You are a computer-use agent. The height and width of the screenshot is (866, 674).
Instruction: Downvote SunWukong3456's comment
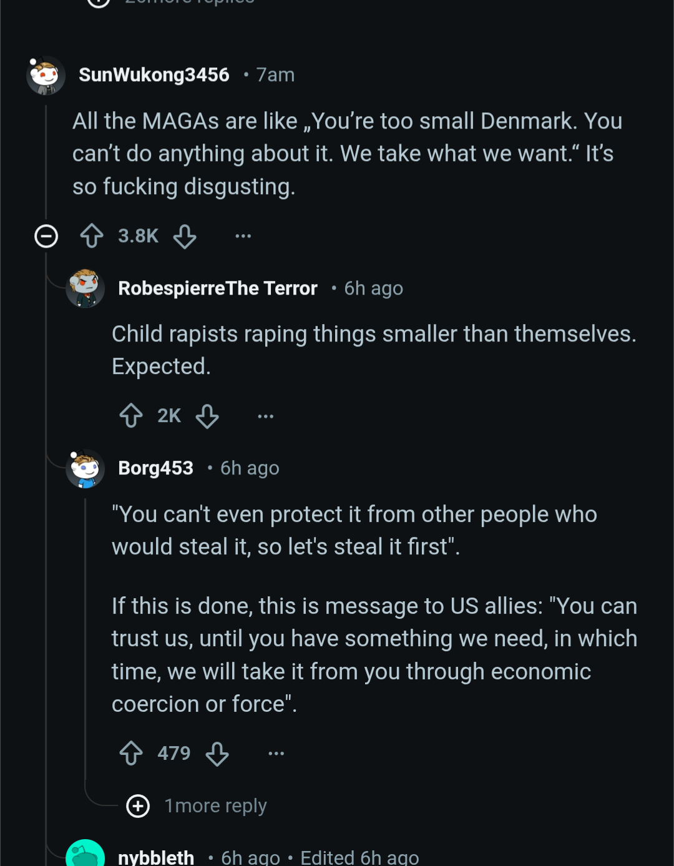pos(185,237)
